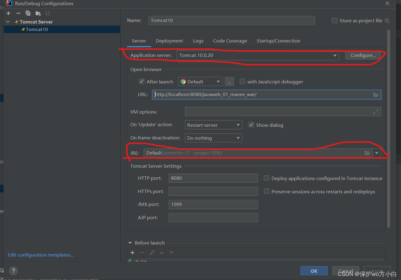Image resolution: width=401 pixels, height=280 pixels.
Task: Click AJP port field
Action: pos(213,218)
